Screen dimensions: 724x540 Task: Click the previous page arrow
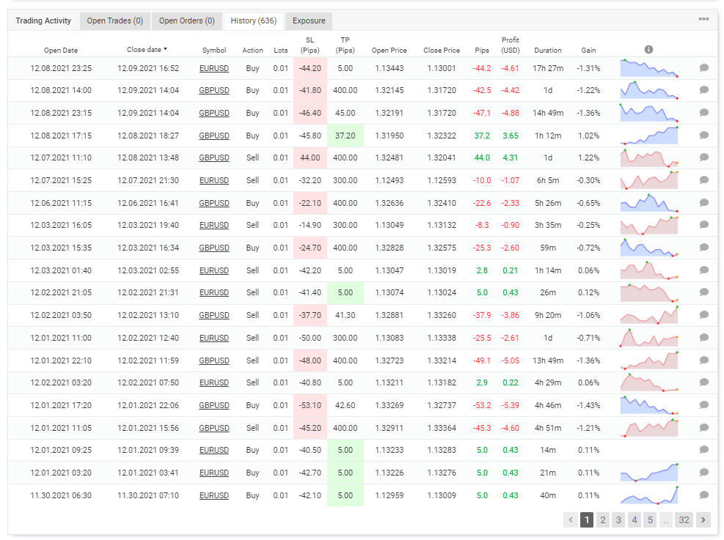(570, 519)
